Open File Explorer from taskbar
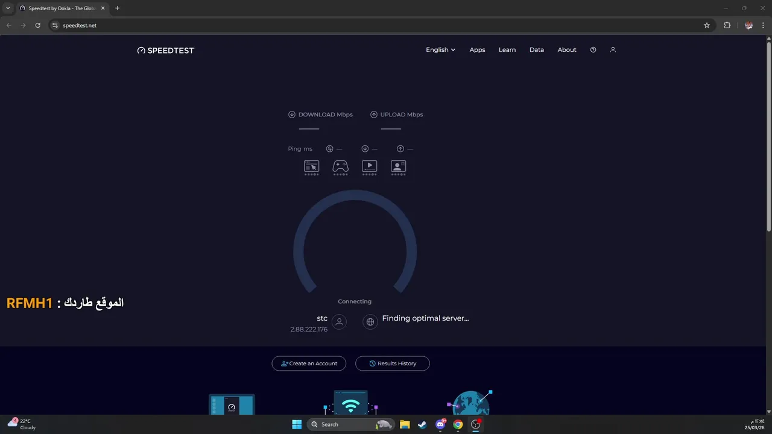 (x=405, y=424)
